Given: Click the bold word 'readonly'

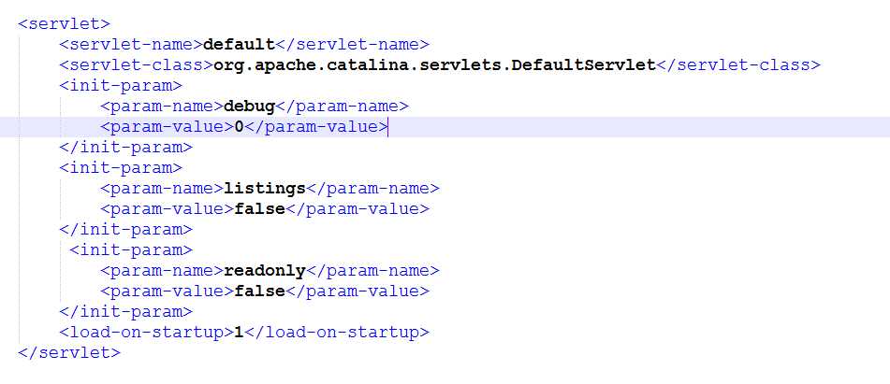Looking at the screenshot, I should tap(265, 270).
